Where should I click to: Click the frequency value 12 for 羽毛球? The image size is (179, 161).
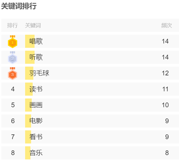click(x=165, y=73)
